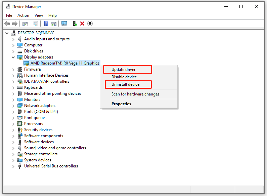Expand the Audio inputs and outputs node

pos(13,39)
